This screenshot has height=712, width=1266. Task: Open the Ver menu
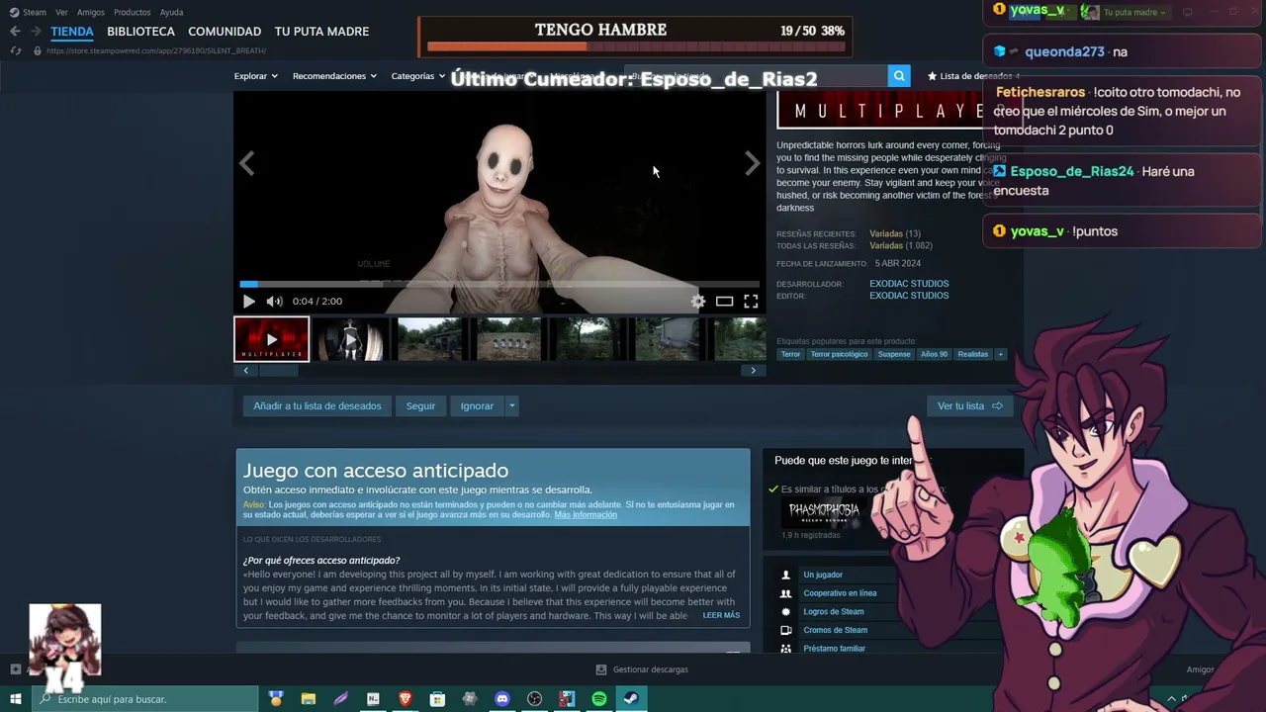[61, 12]
